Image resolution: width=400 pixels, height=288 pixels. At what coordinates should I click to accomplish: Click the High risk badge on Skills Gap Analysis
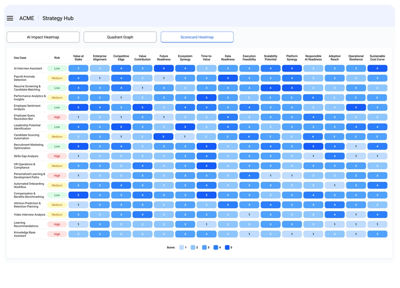(56, 156)
